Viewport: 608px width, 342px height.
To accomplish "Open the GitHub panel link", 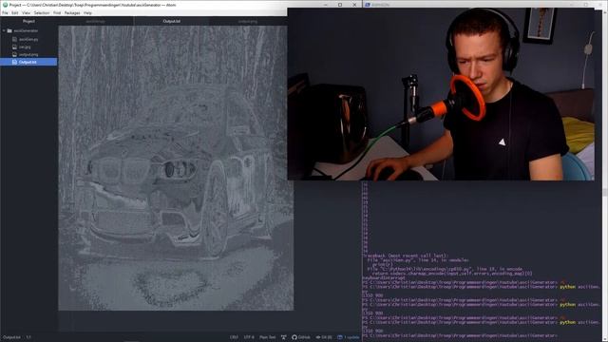I will (301, 337).
